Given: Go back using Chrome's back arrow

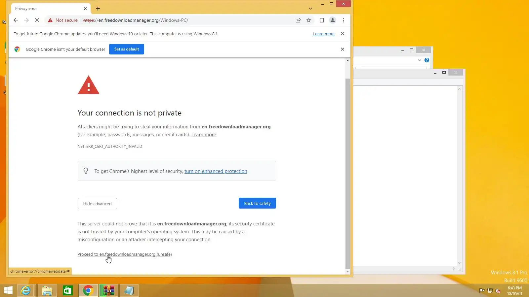Looking at the screenshot, I should pyautogui.click(x=16, y=20).
